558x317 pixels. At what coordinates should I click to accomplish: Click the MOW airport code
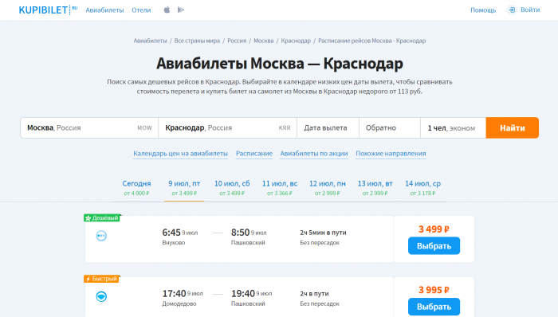144,128
